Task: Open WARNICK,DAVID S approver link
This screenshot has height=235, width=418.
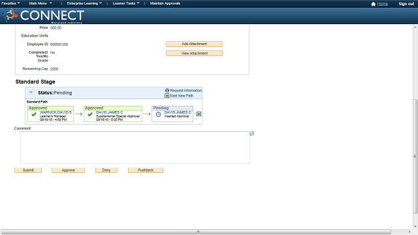Action: tap(56, 112)
